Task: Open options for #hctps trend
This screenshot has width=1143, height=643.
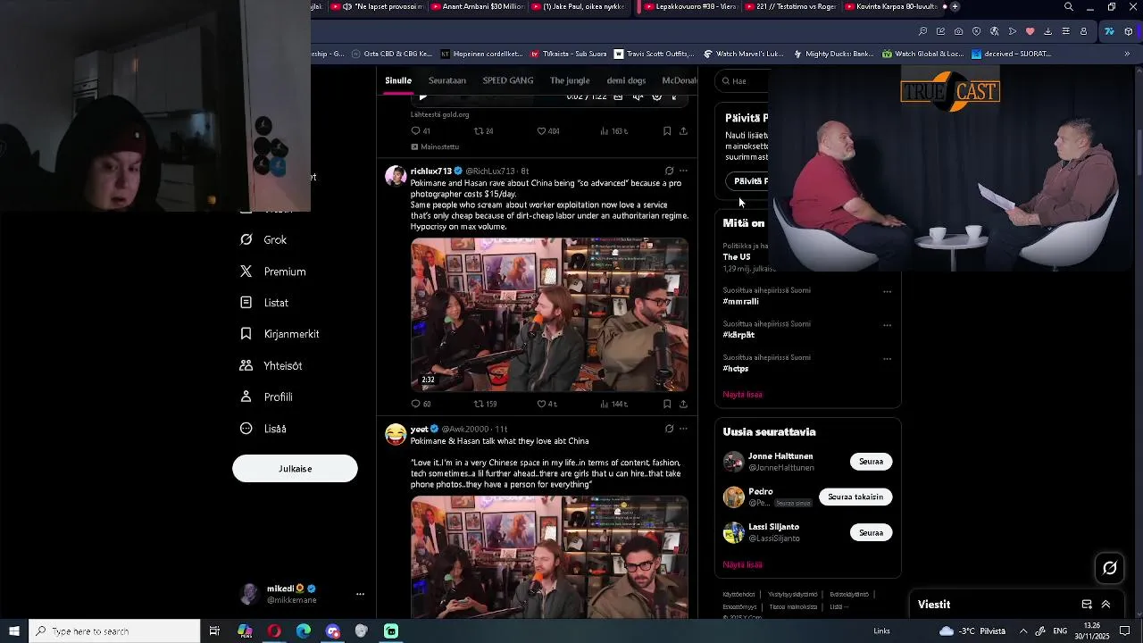Action: 887,359
